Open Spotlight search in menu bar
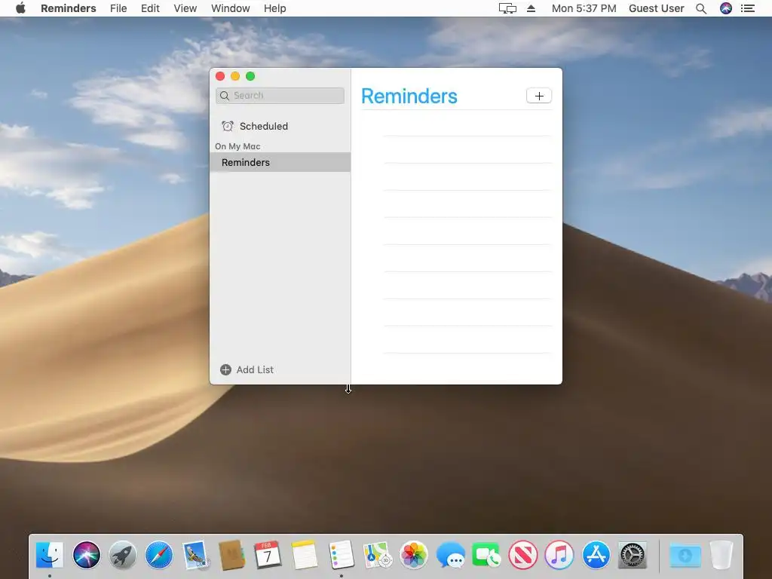The image size is (772, 579). point(701,8)
